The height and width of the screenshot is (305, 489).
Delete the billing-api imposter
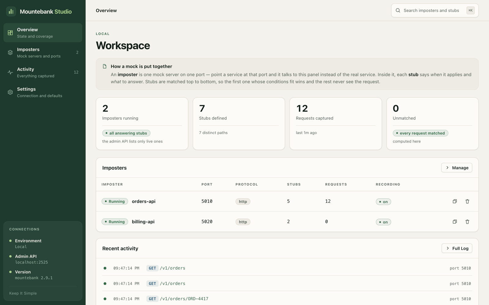click(467, 222)
